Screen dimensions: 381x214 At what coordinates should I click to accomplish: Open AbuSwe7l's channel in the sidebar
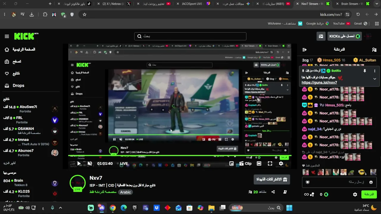(x=31, y=109)
